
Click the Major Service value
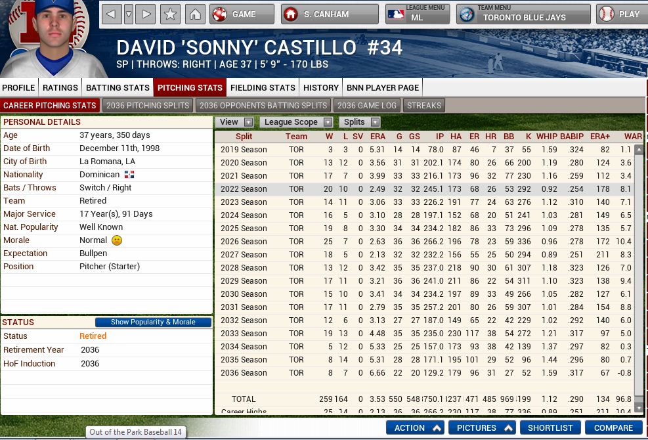click(x=116, y=214)
